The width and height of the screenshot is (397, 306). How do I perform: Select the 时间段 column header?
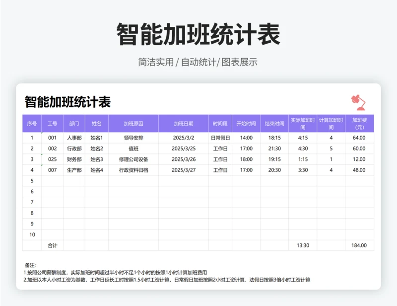click(220, 124)
